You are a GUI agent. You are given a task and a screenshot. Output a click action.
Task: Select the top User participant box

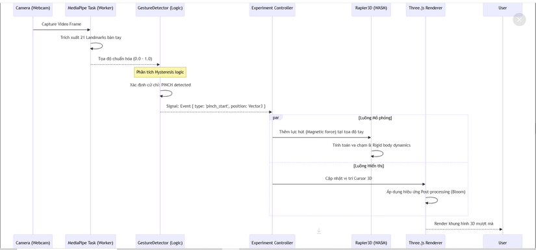click(x=502, y=9)
